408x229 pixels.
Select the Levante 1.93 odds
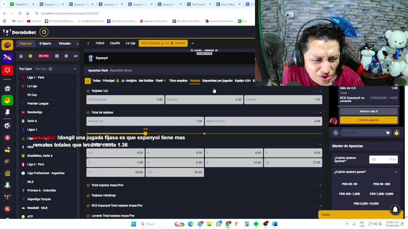coord(283,100)
